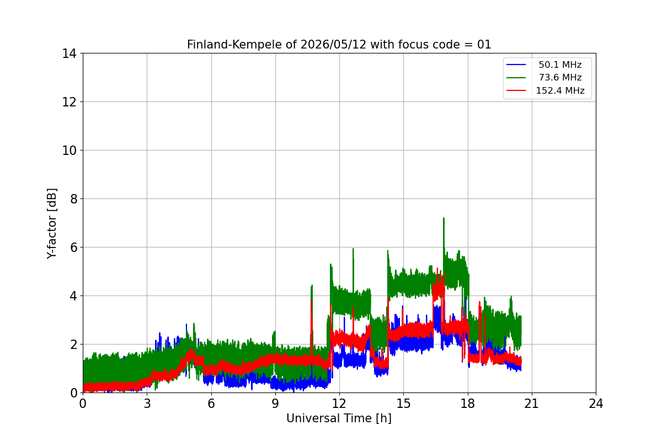Click x-axis tick label 21

pyautogui.click(x=531, y=403)
